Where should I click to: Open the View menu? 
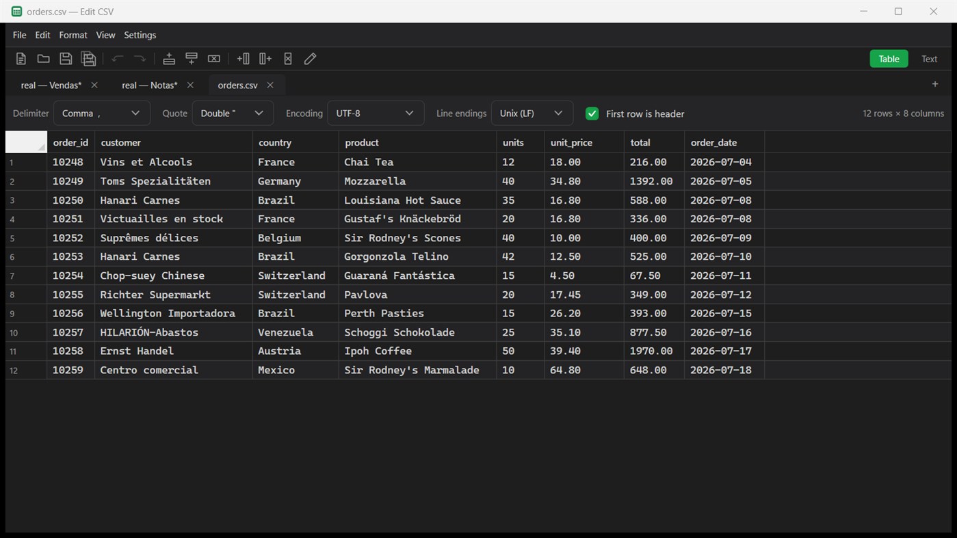[x=105, y=35]
